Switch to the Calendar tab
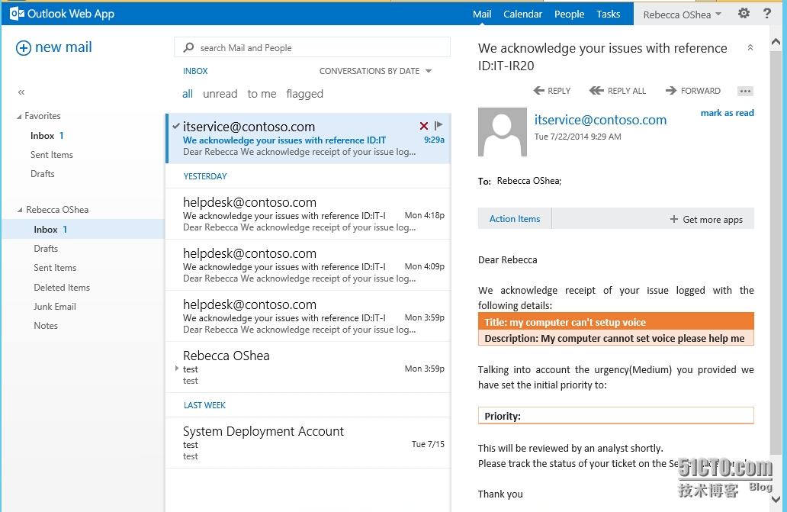The width and height of the screenshot is (787, 512). click(x=523, y=14)
